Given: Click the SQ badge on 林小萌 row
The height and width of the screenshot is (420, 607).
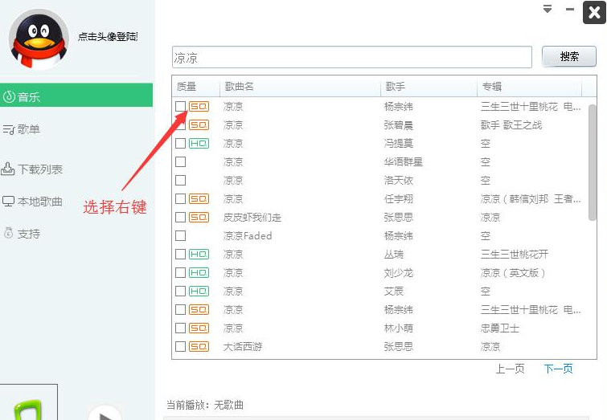Looking at the screenshot, I should pos(199,328).
